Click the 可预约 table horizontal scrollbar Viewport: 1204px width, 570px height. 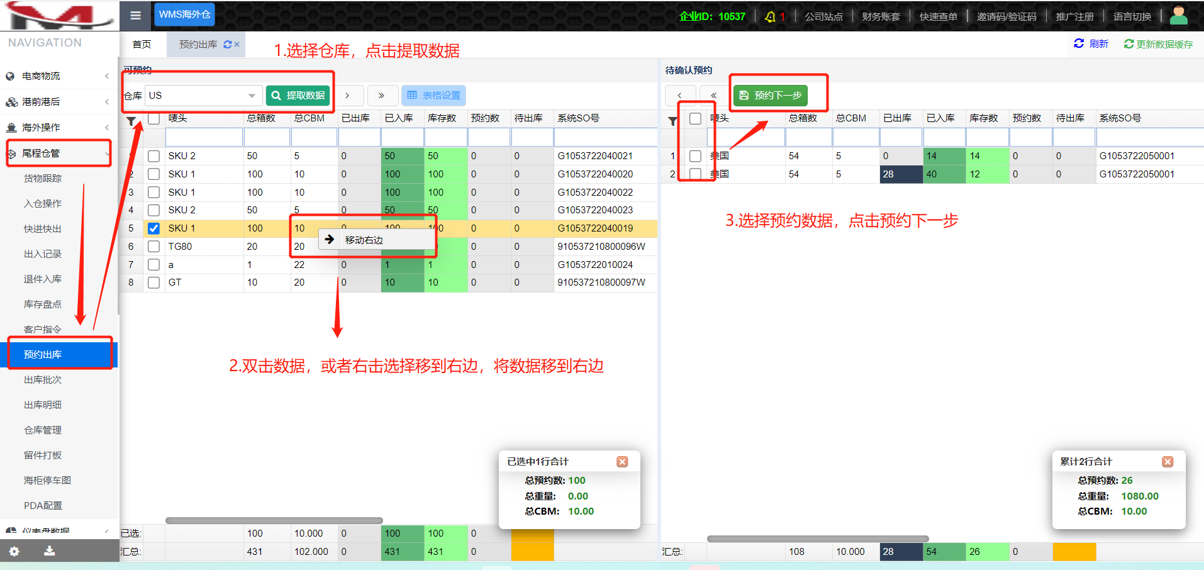tap(274, 521)
